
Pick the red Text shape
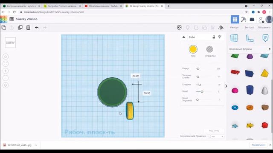pos(235,72)
